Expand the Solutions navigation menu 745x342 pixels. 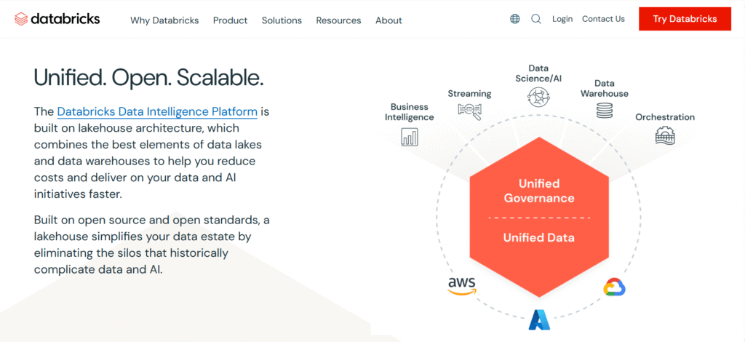coord(282,20)
